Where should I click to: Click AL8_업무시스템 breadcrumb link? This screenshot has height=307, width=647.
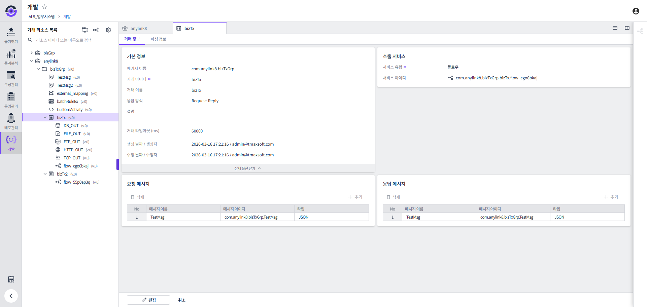[41, 16]
